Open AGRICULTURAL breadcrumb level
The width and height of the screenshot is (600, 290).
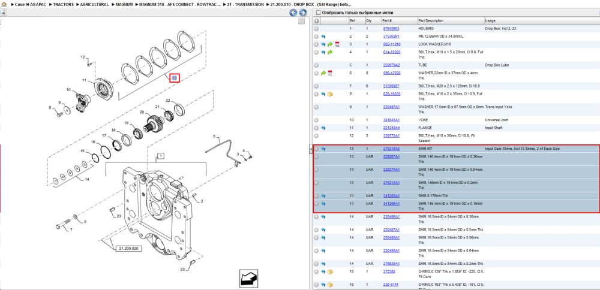click(94, 4)
